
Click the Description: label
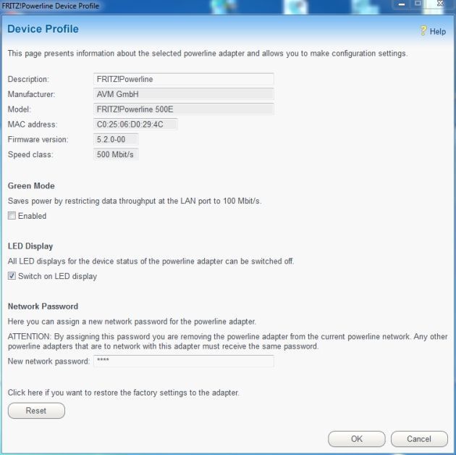point(28,79)
